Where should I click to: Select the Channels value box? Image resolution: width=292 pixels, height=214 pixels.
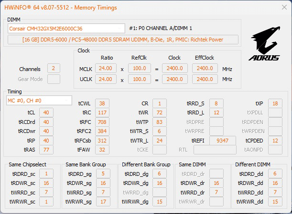(54, 69)
